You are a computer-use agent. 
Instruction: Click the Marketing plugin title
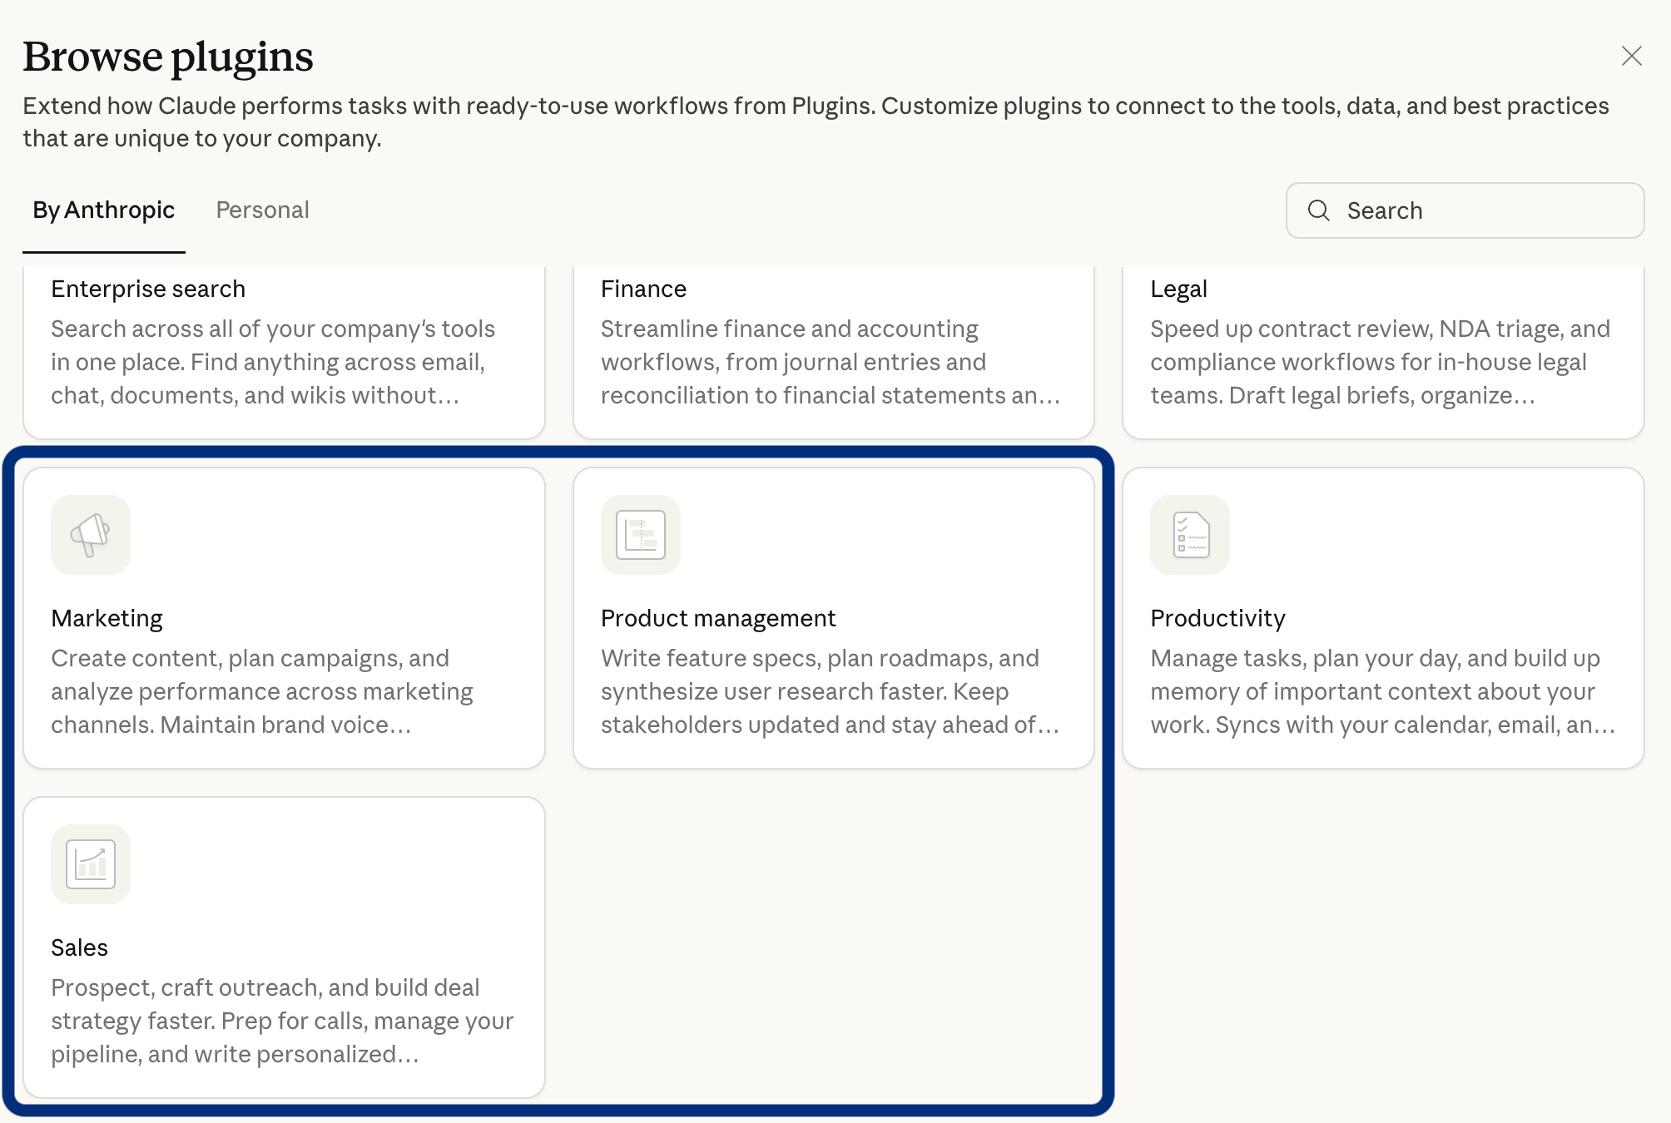[107, 618]
